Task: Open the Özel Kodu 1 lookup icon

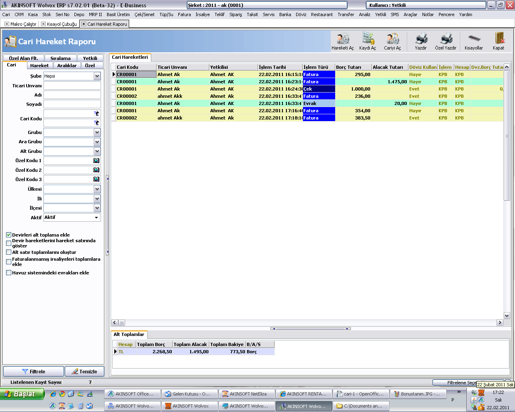Action: pos(96,161)
